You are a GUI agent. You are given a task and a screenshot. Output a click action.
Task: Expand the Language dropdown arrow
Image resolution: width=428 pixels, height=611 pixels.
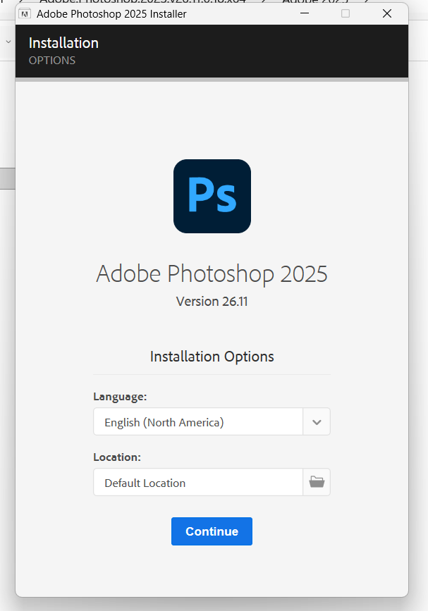317,422
